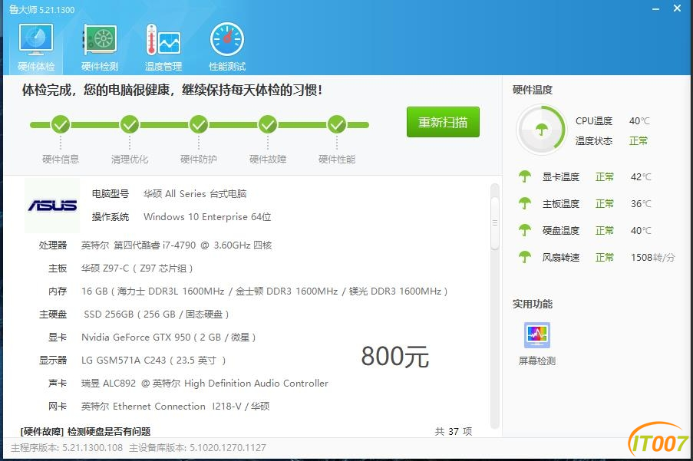Click the 800元 price label
This screenshot has height=461, width=693.
point(395,356)
